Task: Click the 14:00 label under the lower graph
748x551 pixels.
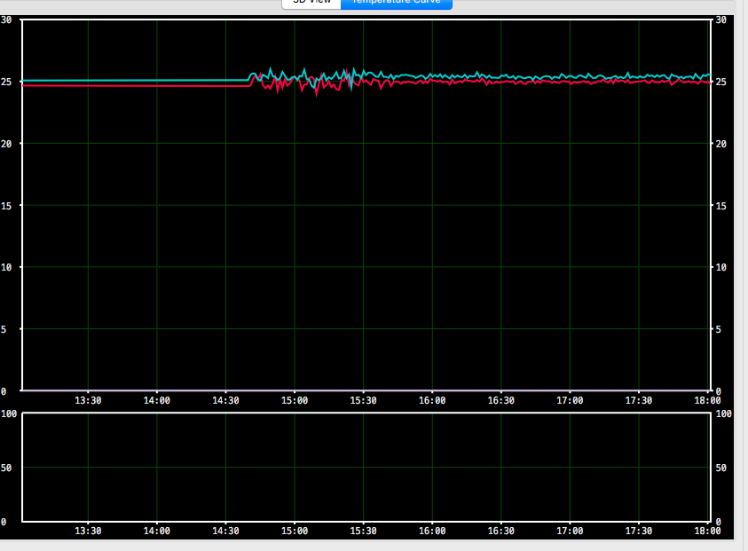Action: coord(157,531)
